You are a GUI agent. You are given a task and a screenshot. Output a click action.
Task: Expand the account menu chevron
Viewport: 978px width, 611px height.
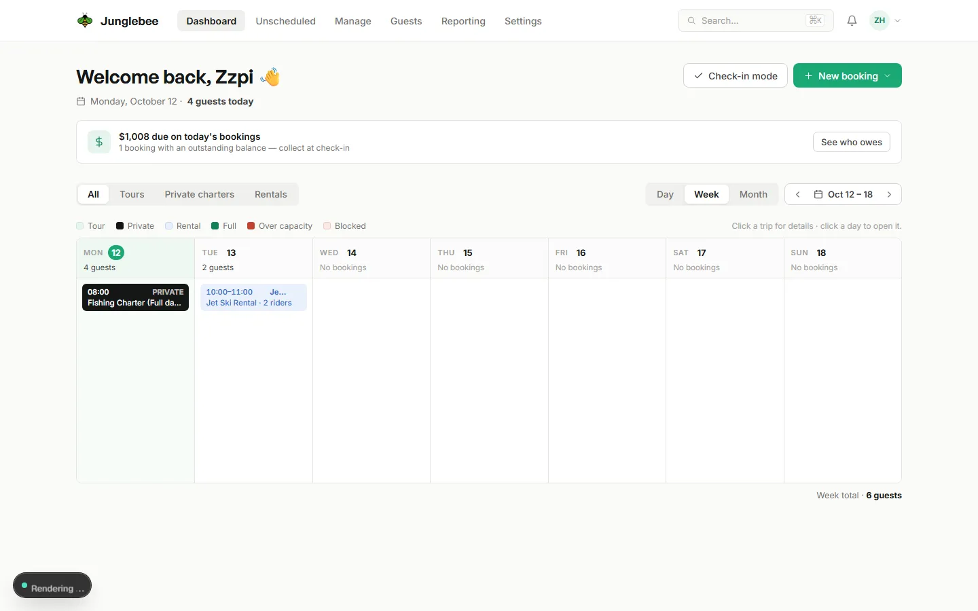tap(897, 20)
